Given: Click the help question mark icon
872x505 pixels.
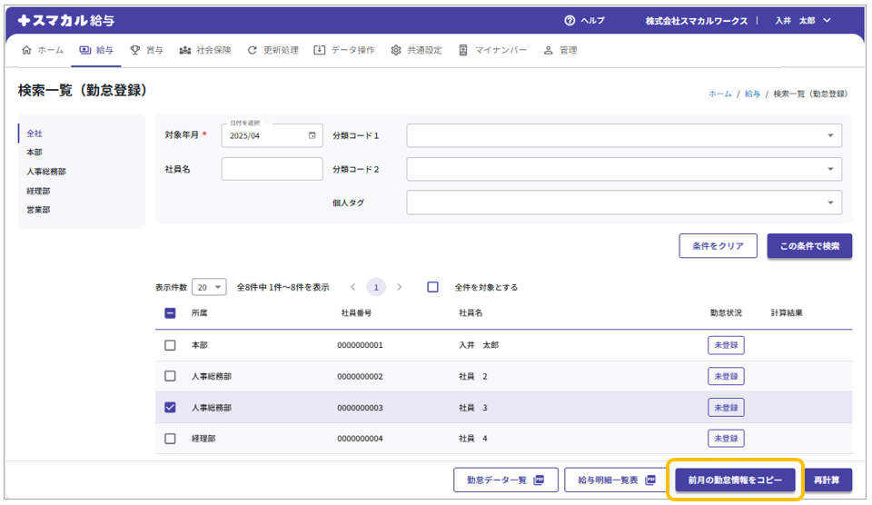Looking at the screenshot, I should (570, 20).
